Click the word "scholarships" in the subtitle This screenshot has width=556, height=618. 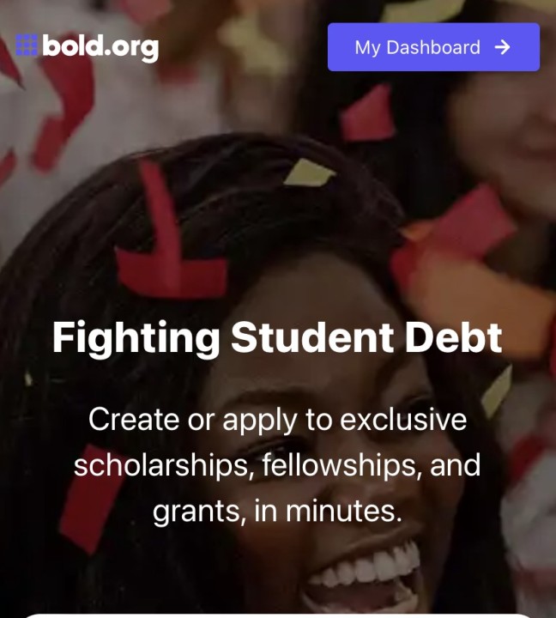tap(164, 465)
